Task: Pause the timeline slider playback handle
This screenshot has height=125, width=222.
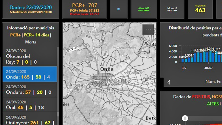Action: (x=185, y=118)
